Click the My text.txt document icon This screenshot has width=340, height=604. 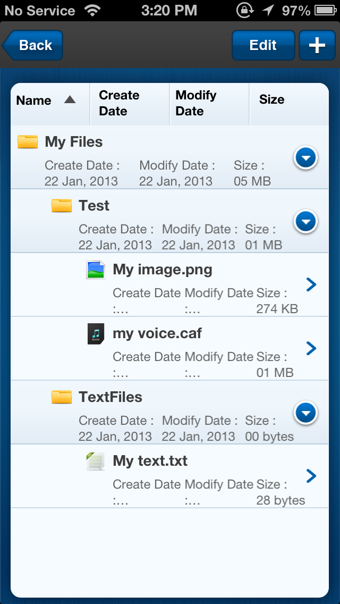click(96, 461)
